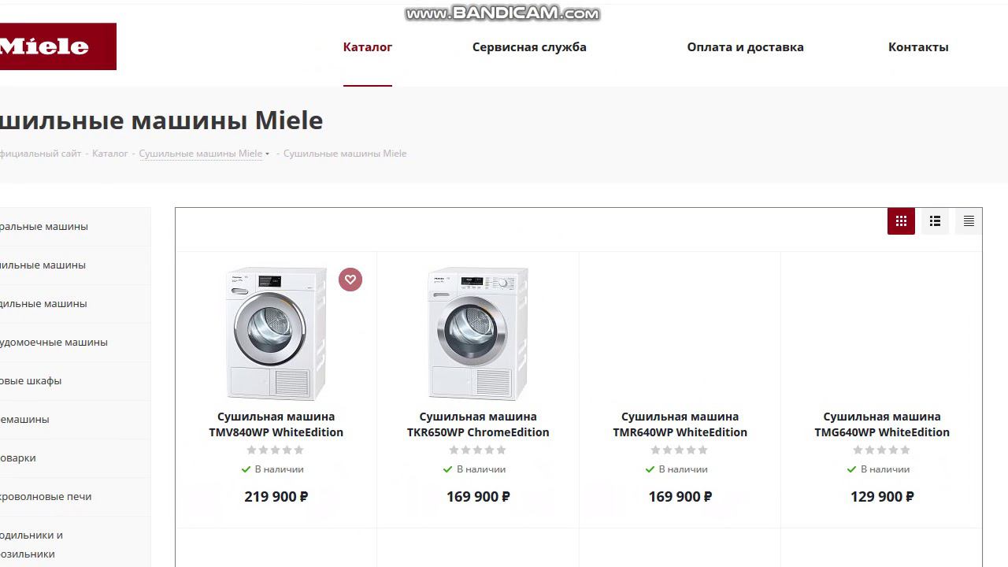1008x567 pixels.
Task: Open TKR650WP ChromeEdition dryer image
Action: click(478, 333)
